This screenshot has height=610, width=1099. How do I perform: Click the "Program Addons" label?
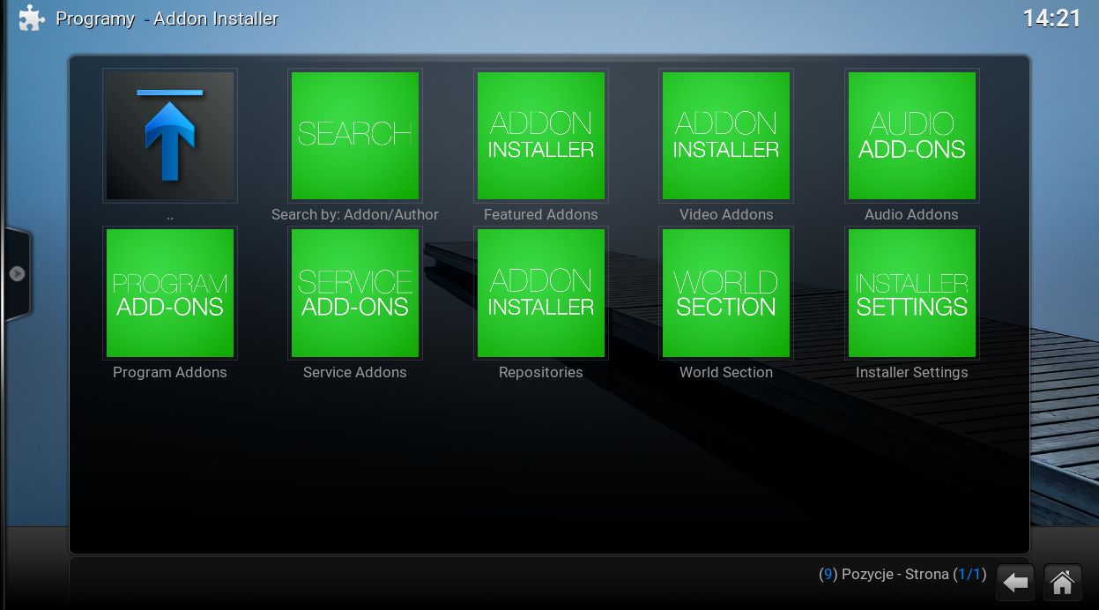pyautogui.click(x=170, y=372)
